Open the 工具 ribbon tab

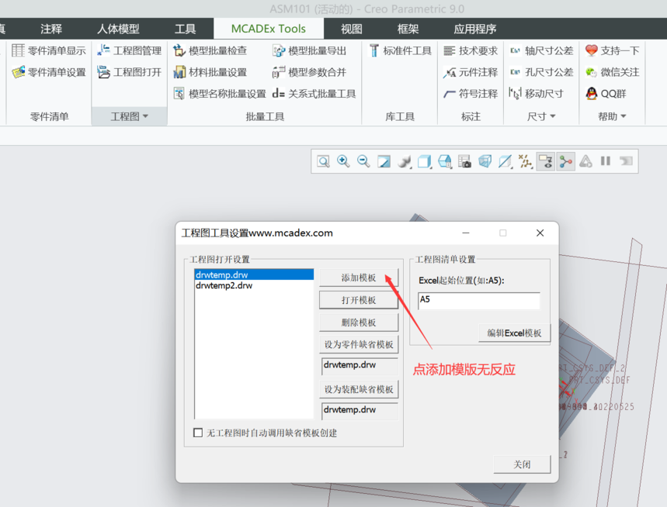pyautogui.click(x=185, y=29)
